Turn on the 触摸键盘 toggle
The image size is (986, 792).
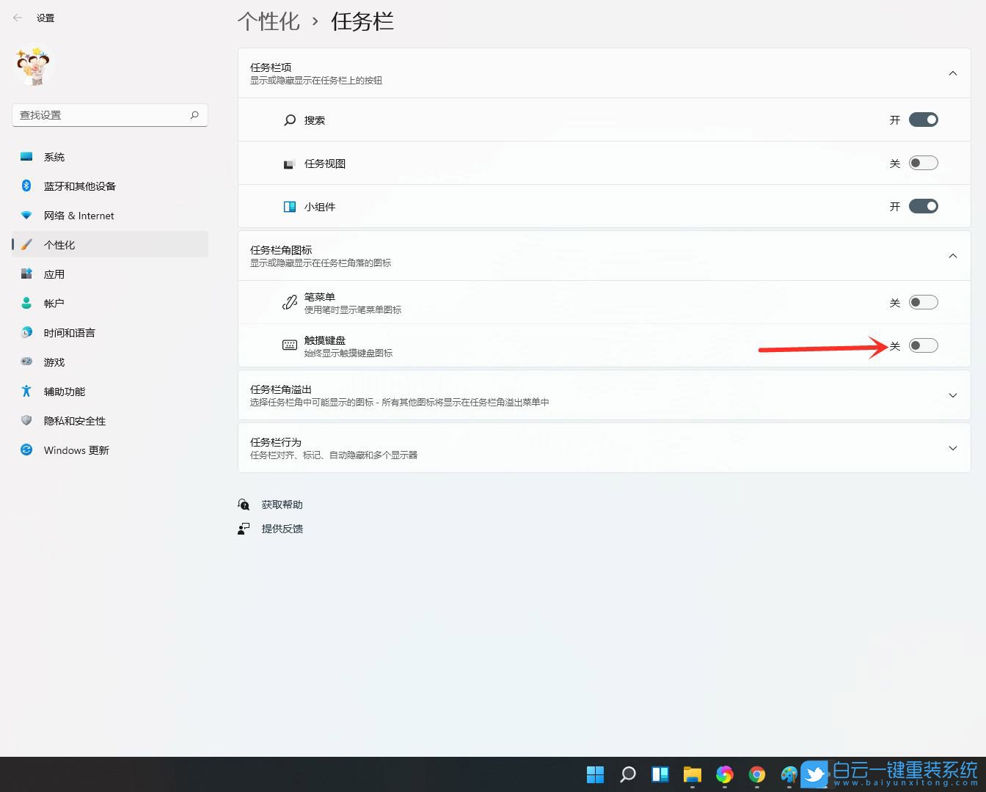924,345
